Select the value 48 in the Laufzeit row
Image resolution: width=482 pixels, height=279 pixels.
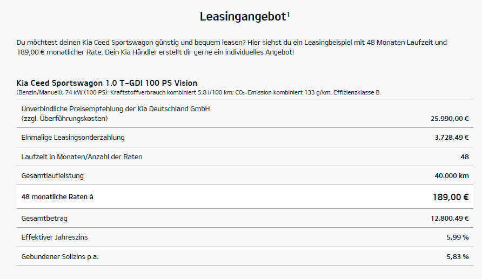click(464, 156)
